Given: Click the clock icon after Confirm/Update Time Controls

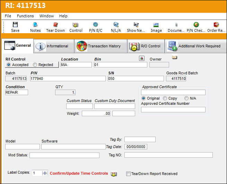Looking at the screenshot, I should [114, 174].
